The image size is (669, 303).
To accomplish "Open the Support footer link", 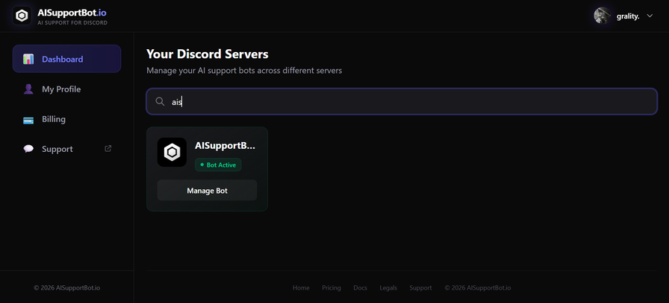I will [420, 287].
